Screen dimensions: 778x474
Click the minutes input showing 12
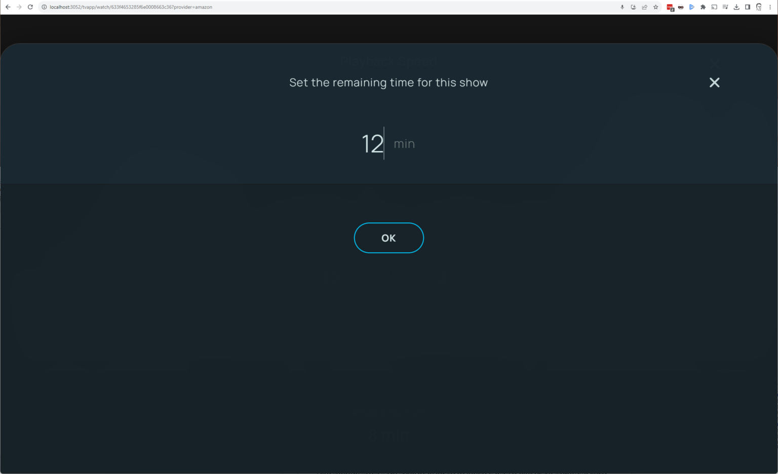coord(372,144)
